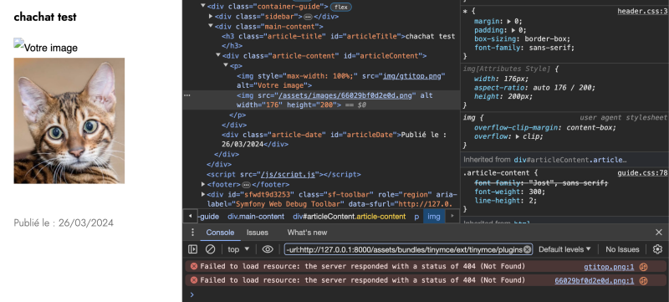Open the 66029bf0d2e0d.png:1 error link

pyautogui.click(x=595, y=281)
